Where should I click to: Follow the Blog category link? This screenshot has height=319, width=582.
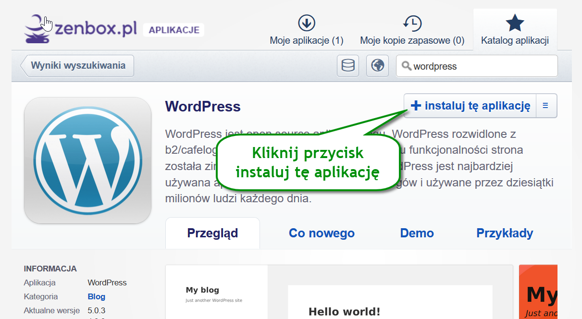click(96, 296)
